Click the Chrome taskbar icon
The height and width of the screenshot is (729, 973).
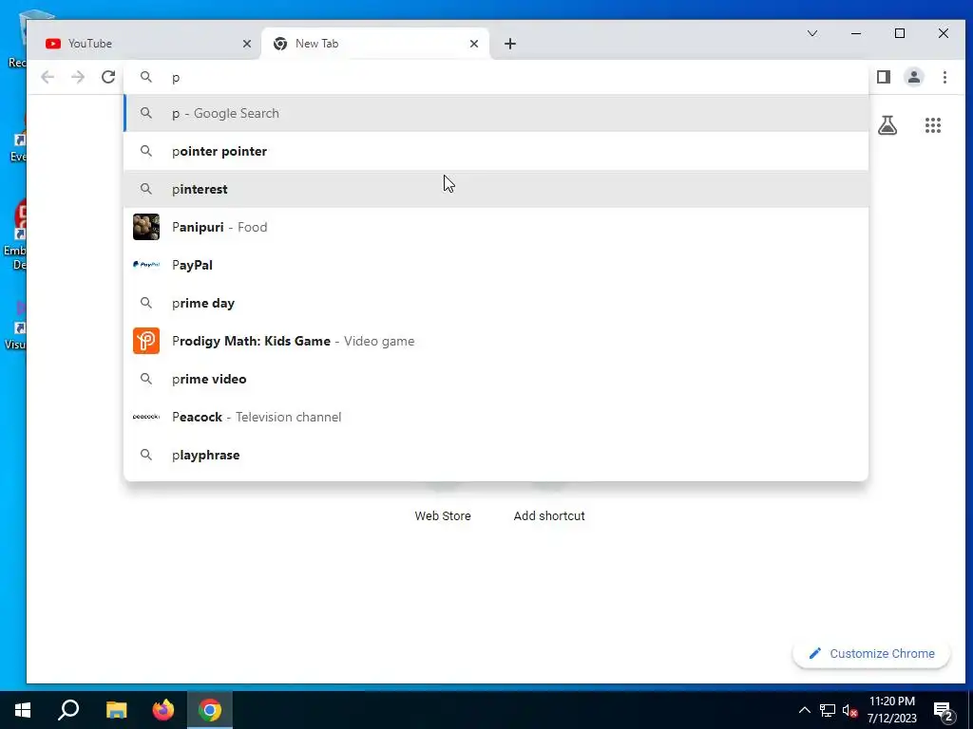pyautogui.click(x=210, y=710)
